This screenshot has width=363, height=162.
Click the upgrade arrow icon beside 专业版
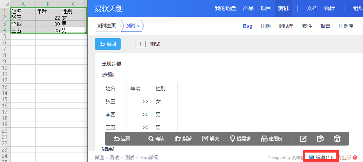[355, 157]
